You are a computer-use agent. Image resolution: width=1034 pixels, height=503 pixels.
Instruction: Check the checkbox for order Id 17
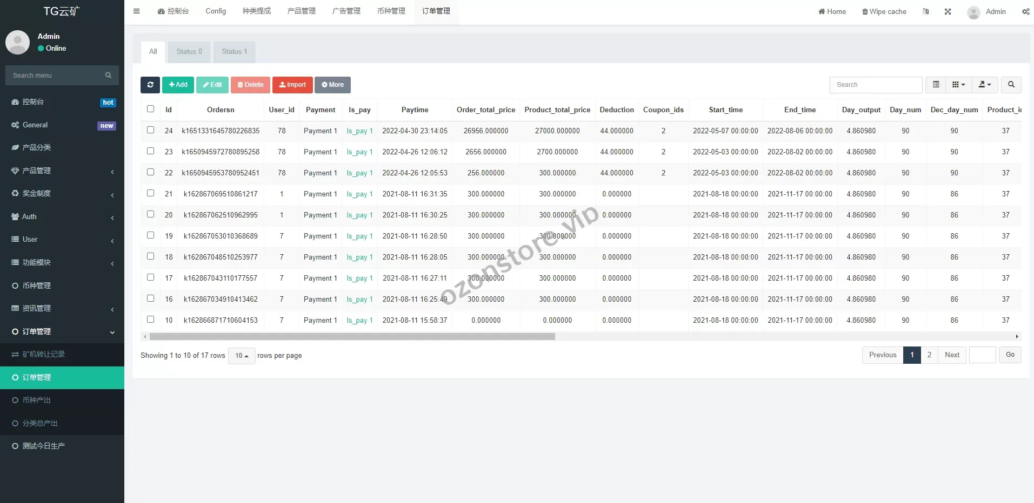tap(150, 277)
